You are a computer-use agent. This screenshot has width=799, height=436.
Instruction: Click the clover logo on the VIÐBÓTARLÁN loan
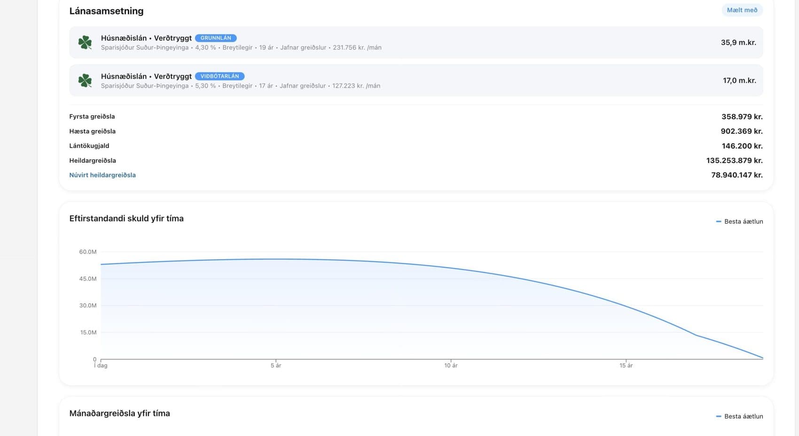pyautogui.click(x=85, y=81)
